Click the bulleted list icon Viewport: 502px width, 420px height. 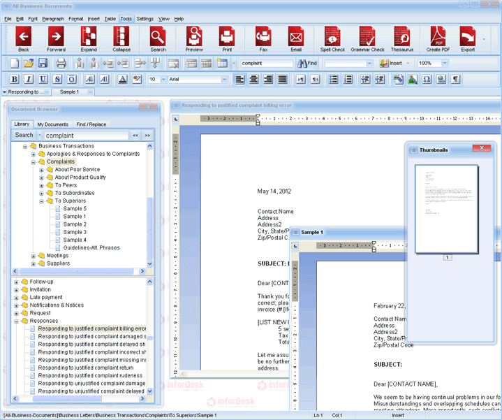coord(333,79)
